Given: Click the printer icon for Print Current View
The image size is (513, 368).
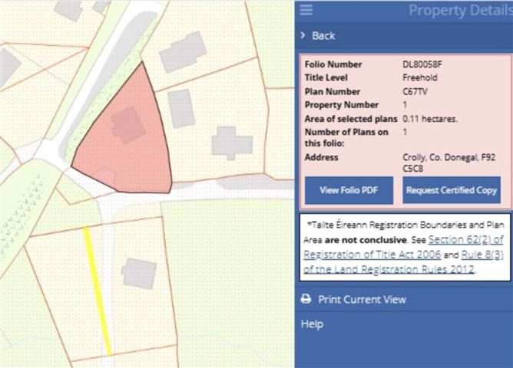Looking at the screenshot, I should point(306,299).
